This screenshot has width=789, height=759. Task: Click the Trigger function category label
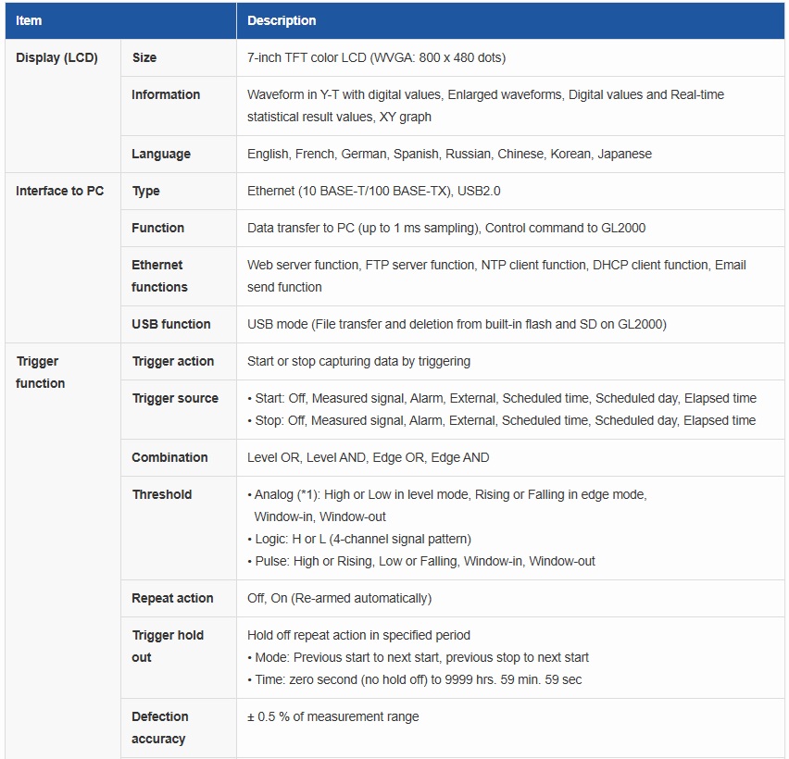(41, 372)
